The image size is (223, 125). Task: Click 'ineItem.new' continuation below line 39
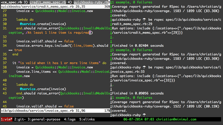pyautogui.click(x=19, y=76)
